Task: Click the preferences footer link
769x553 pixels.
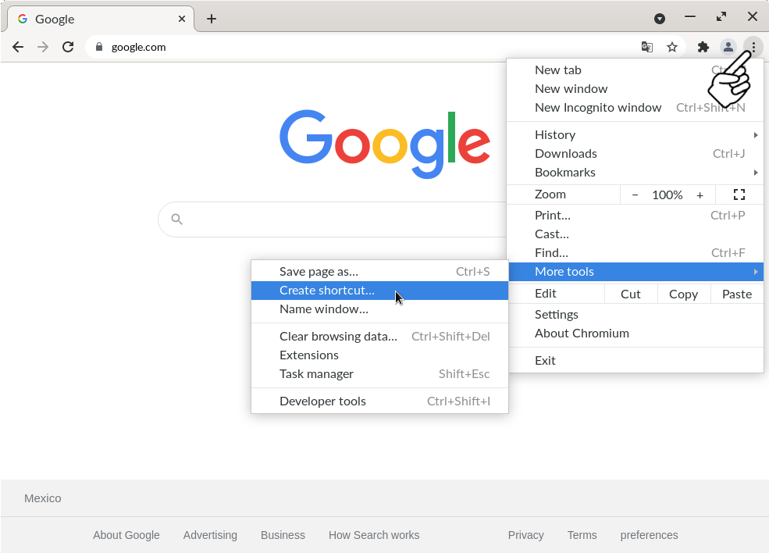Action: click(x=649, y=535)
